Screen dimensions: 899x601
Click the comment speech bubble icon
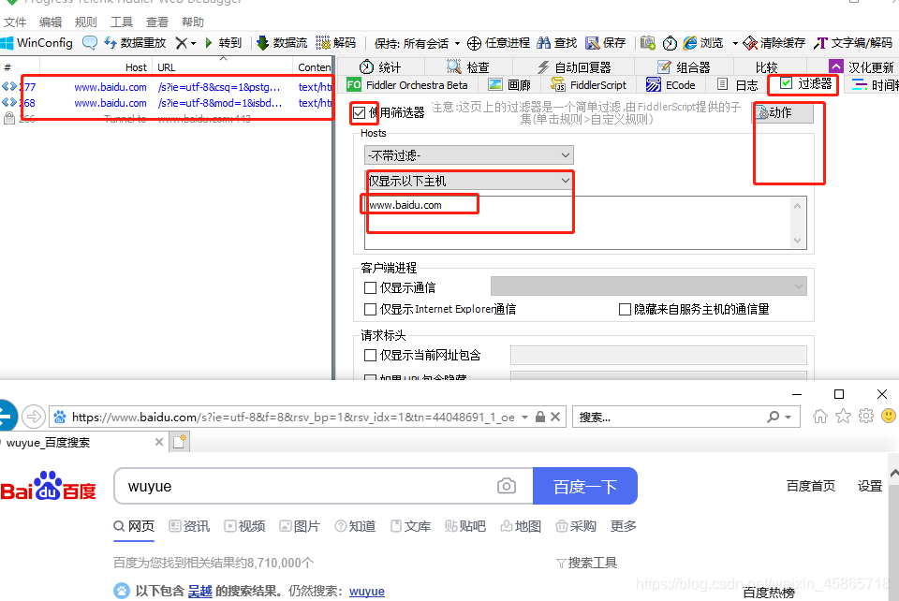[90, 43]
